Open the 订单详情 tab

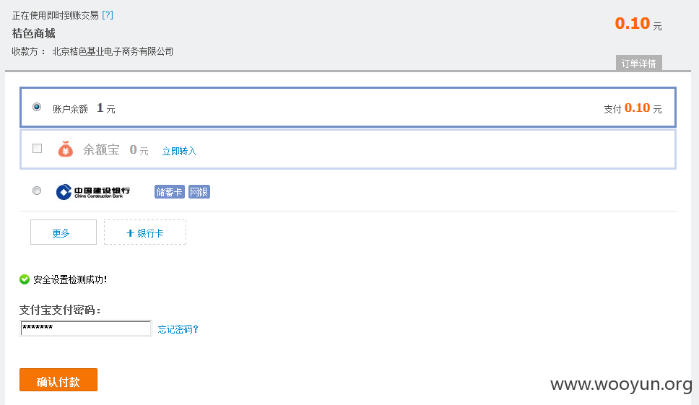tap(639, 64)
